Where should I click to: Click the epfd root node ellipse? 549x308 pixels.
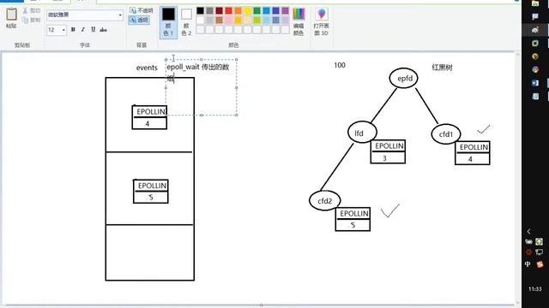click(x=404, y=78)
